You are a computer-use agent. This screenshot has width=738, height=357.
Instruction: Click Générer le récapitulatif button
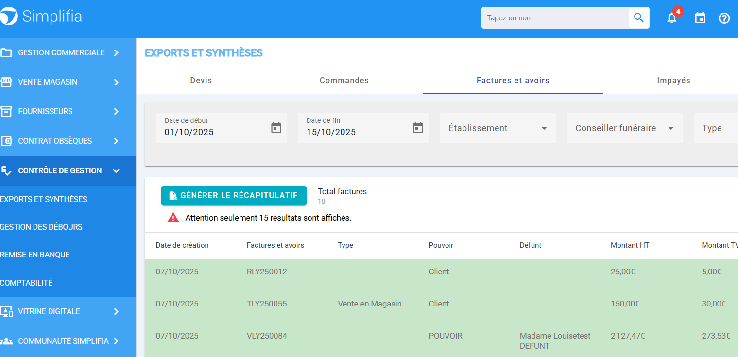[234, 196]
